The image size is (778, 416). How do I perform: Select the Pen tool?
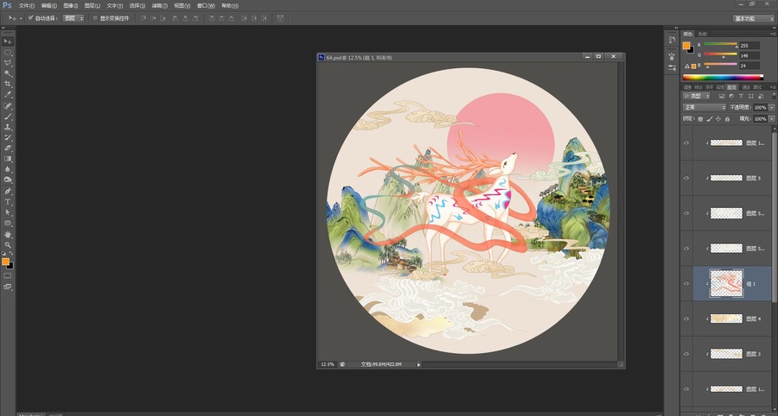coord(8,191)
